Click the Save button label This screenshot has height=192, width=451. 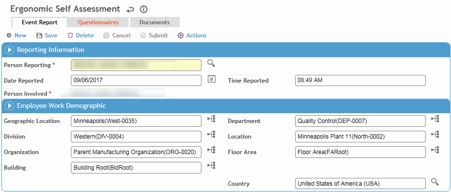(x=51, y=35)
